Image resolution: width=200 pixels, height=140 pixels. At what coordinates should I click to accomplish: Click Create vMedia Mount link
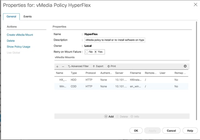pyautogui.click(x=20, y=35)
